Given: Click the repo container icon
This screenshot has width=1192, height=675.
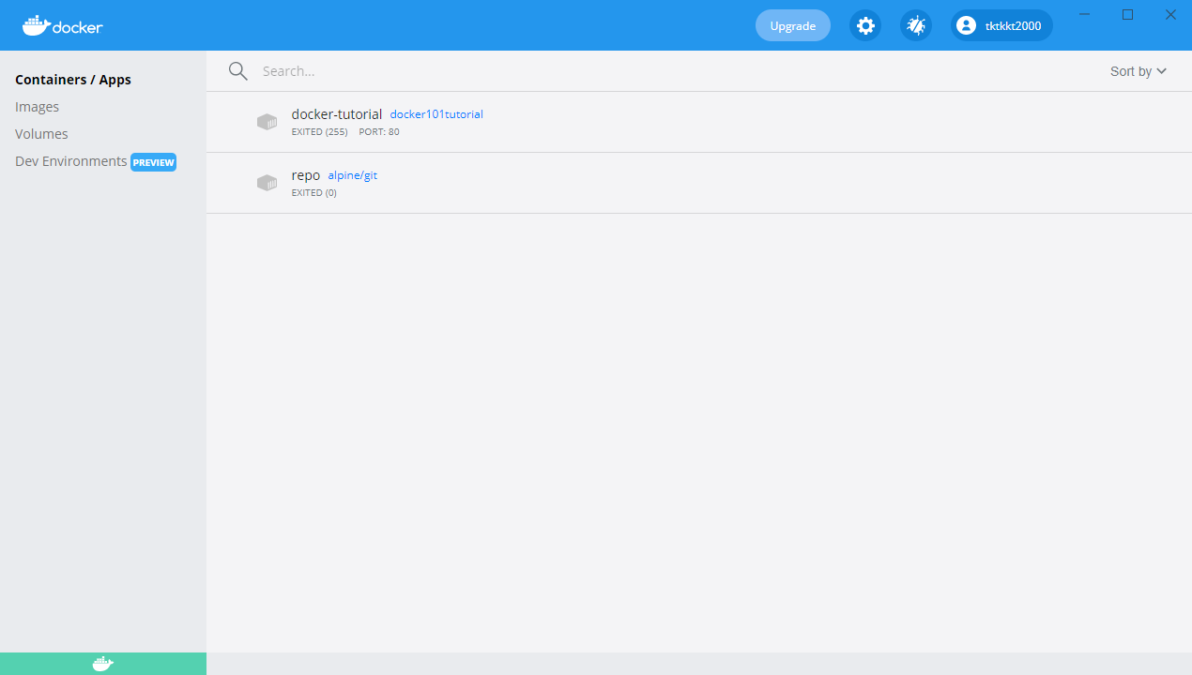Looking at the screenshot, I should [267, 183].
